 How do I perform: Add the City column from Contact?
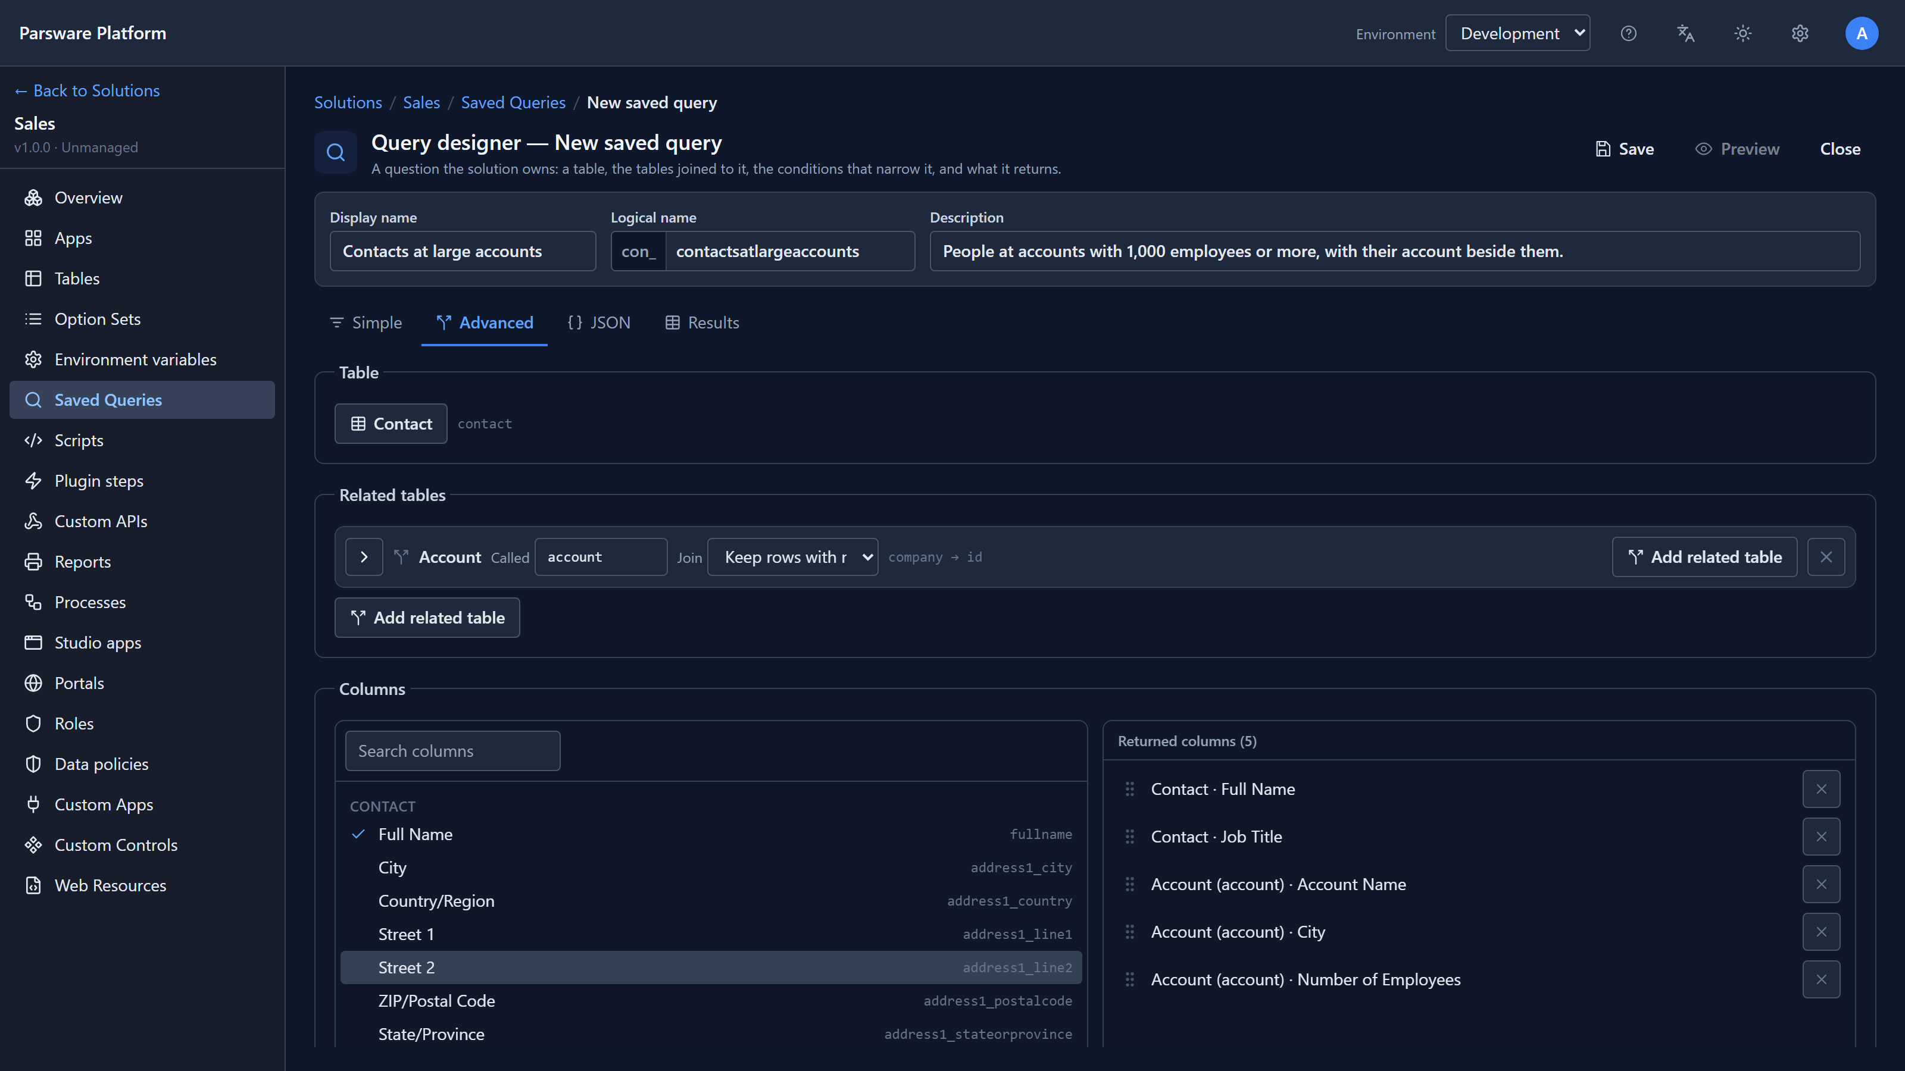click(711, 868)
